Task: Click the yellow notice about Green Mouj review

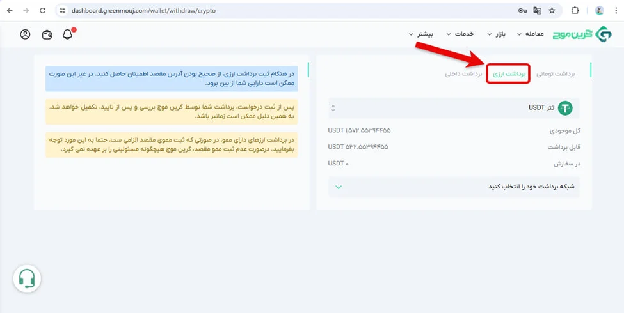Action: 172,112
